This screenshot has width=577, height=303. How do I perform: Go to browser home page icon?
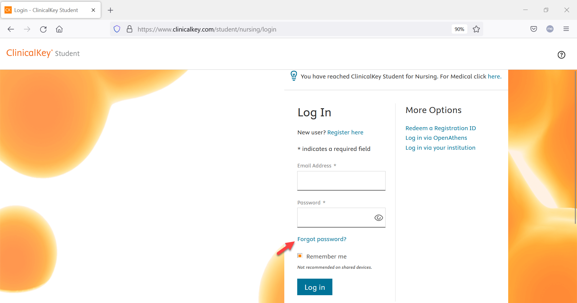pos(59,29)
